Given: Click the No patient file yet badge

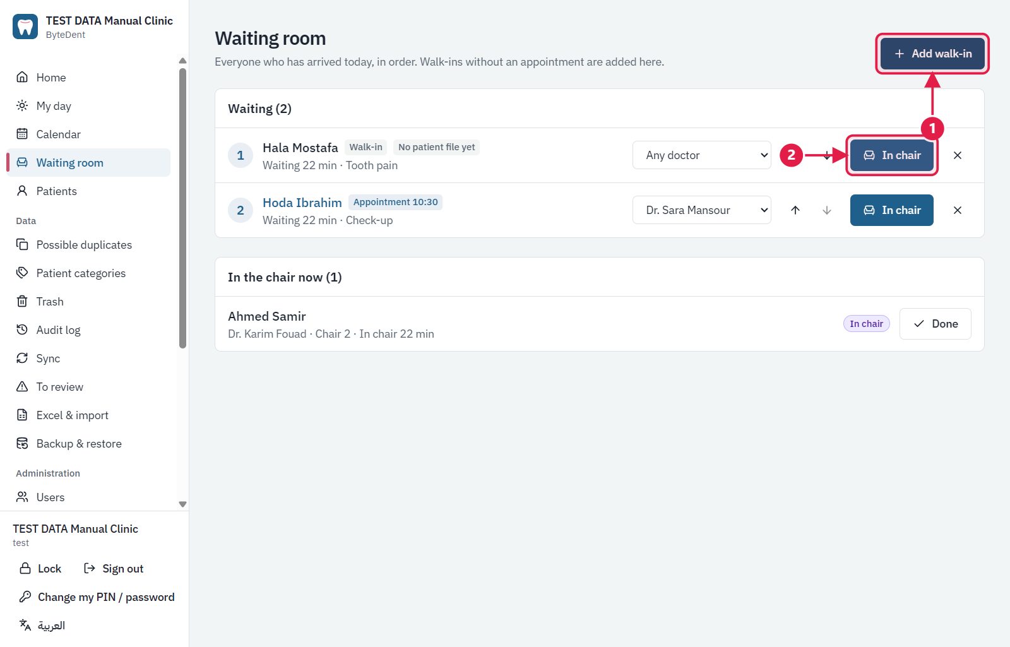Looking at the screenshot, I should (437, 147).
